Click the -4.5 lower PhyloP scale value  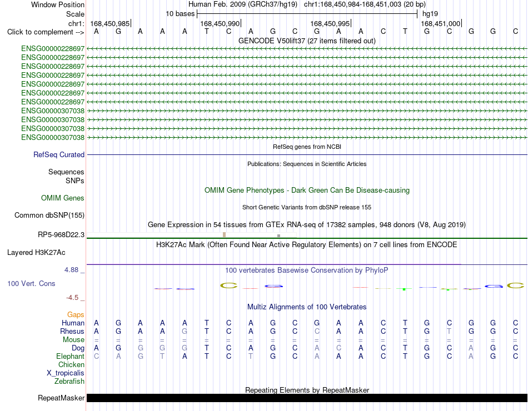(72, 298)
